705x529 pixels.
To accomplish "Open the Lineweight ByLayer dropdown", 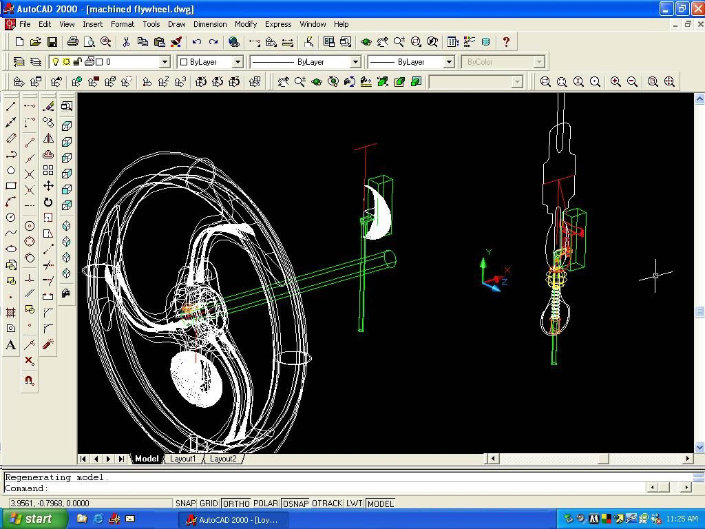I will pos(450,62).
